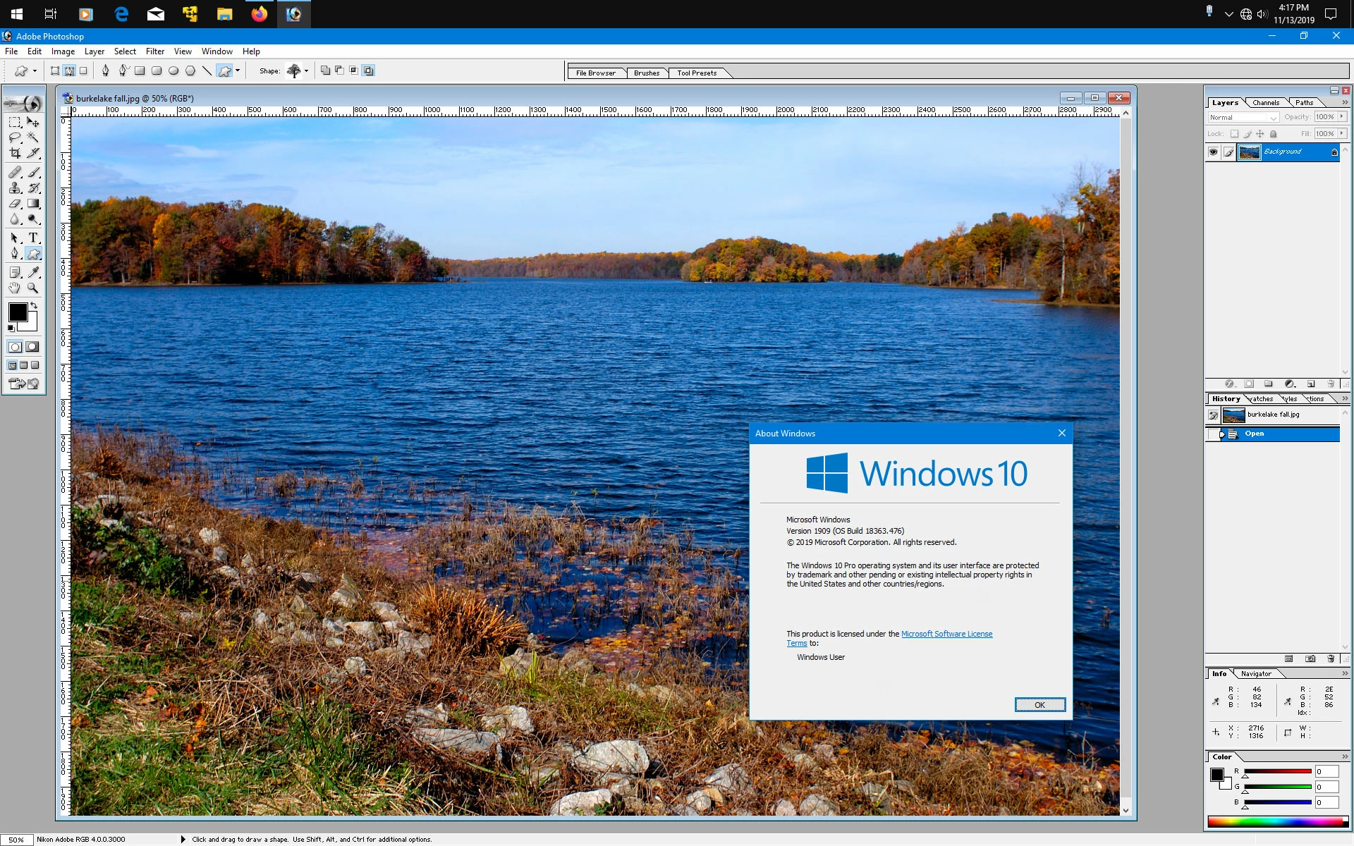The image size is (1354, 846).
Task: Click OK in About Windows dialog
Action: tap(1039, 705)
